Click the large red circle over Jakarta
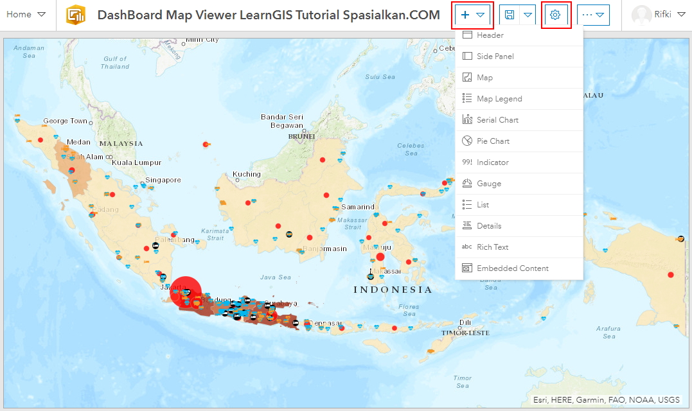This screenshot has width=692, height=411. pyautogui.click(x=186, y=292)
